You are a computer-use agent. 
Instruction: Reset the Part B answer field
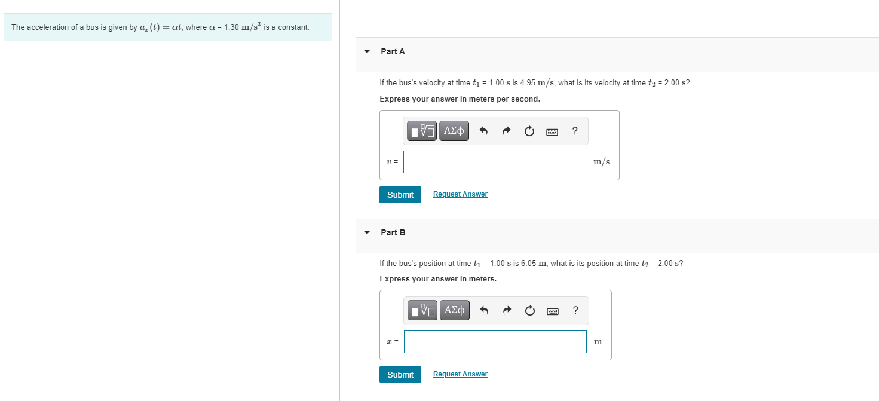pyautogui.click(x=529, y=310)
